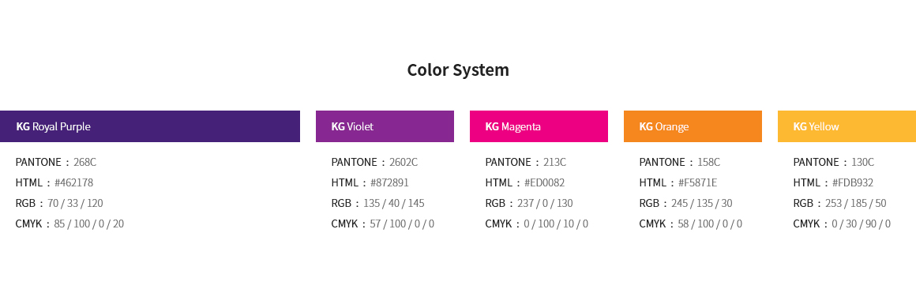
Task: Click the Violet HTML value #872891
Action: (389, 182)
